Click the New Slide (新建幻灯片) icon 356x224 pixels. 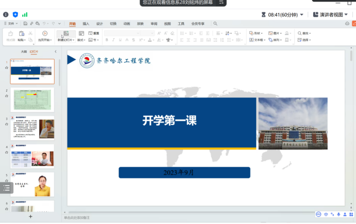[65, 33]
